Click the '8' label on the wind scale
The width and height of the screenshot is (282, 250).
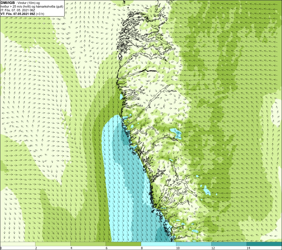tap(142, 248)
